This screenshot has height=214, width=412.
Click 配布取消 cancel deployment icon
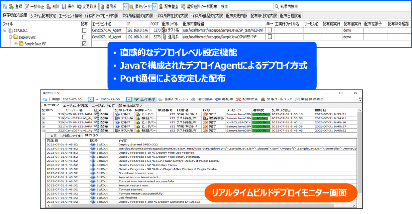coord(238,99)
